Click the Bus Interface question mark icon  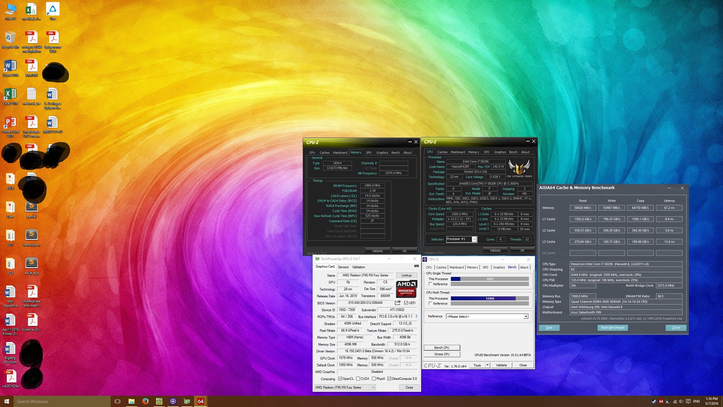[x=416, y=317]
